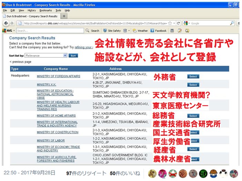This screenshot has height=181, width=242.
Task: Click the Firefox window restore button
Action: (x=236, y=5)
